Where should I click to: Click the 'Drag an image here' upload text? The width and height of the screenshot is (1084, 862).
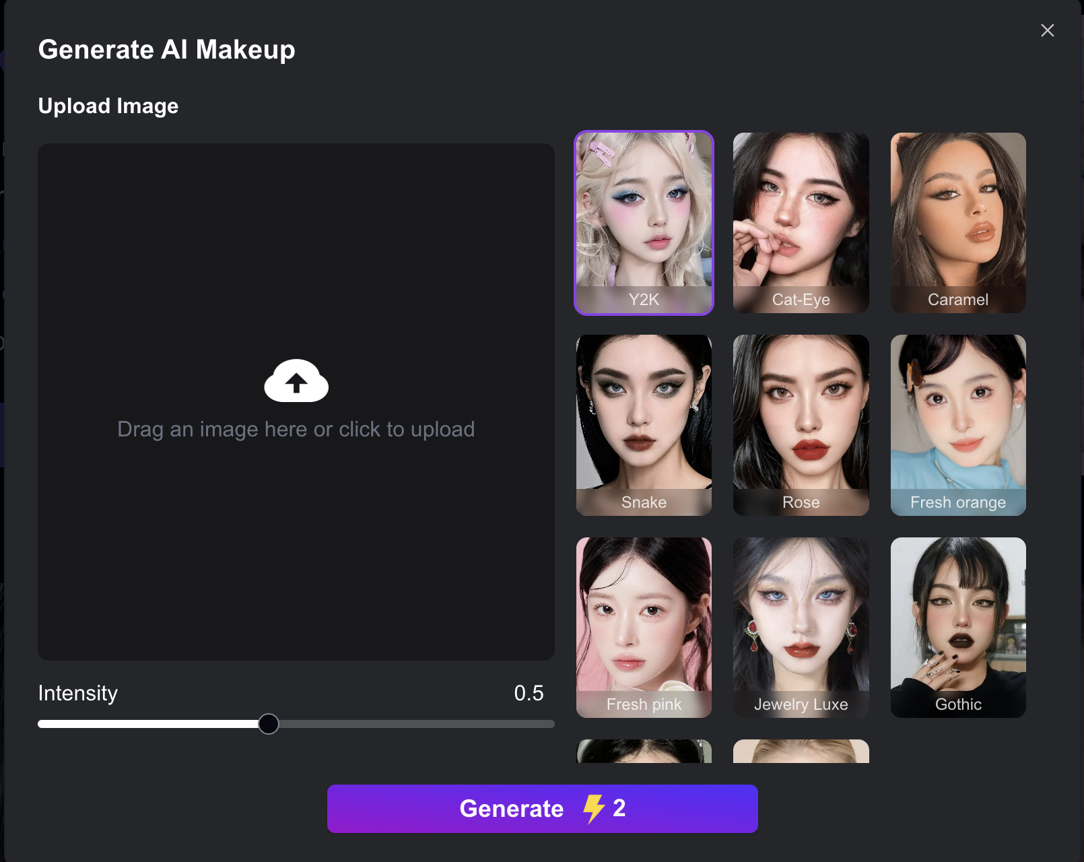296,429
